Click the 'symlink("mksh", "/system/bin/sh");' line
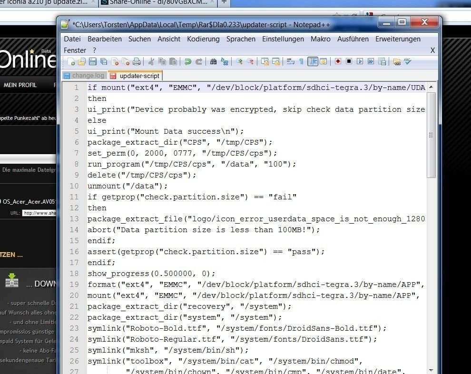This screenshot has height=374, width=471. pos(168,350)
